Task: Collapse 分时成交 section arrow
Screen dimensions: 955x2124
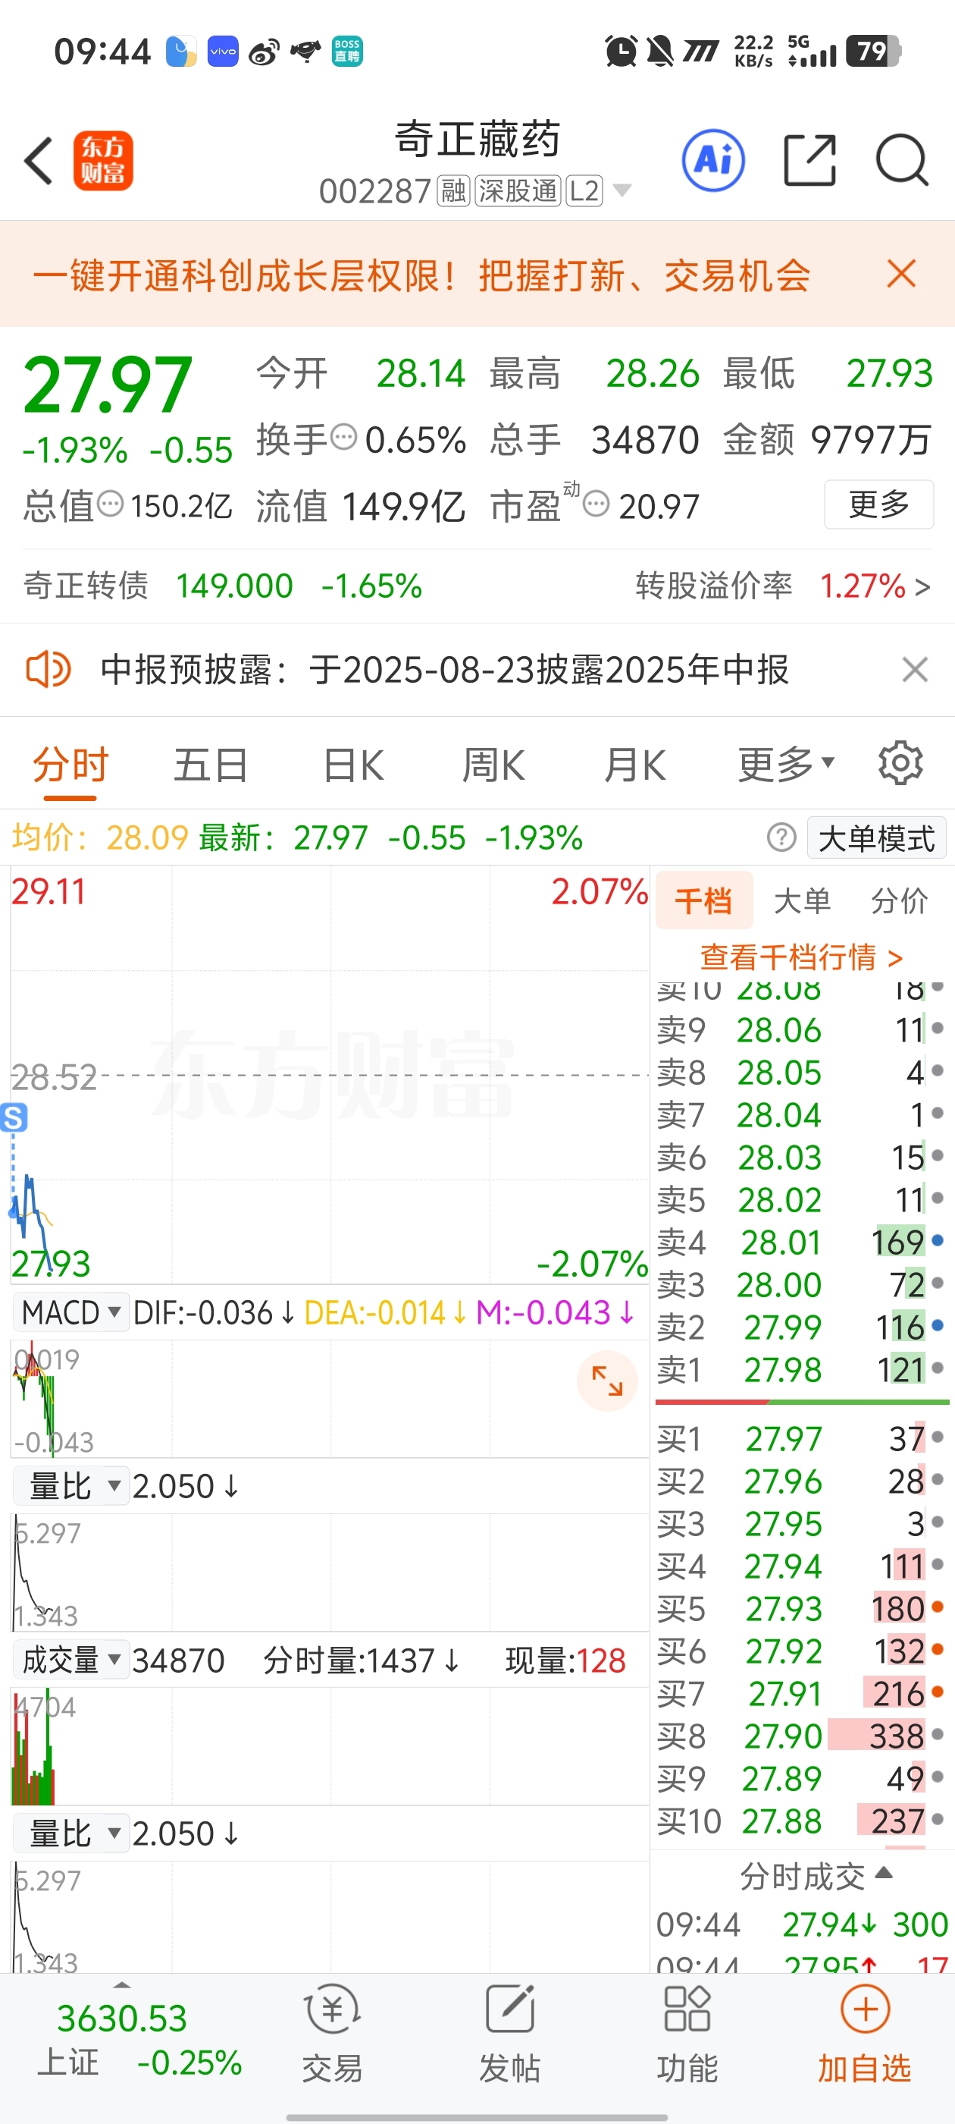Action: pos(883,1872)
